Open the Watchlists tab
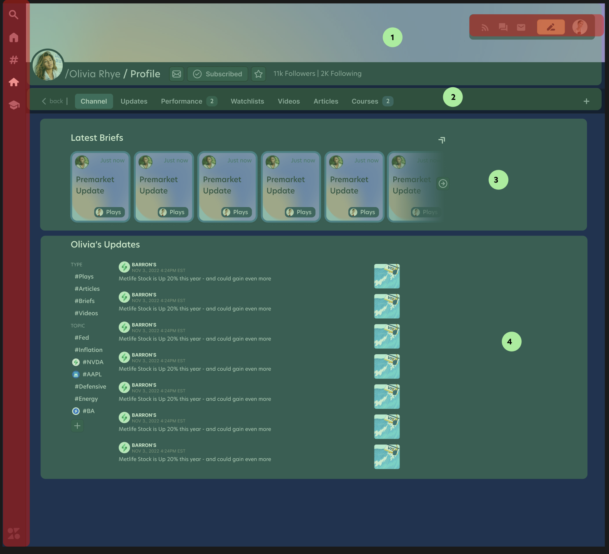The height and width of the screenshot is (554, 609). pos(247,101)
